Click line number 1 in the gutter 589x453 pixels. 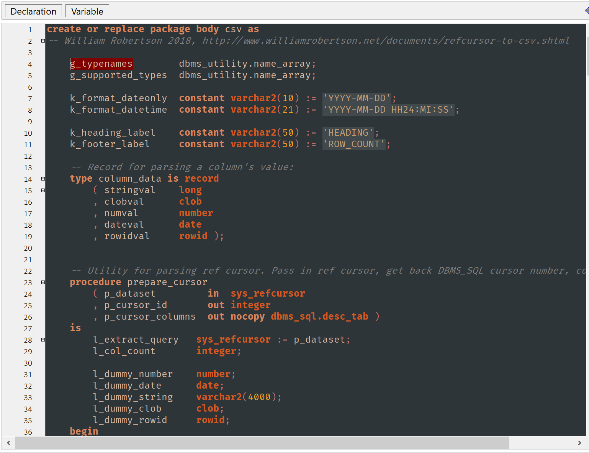point(29,30)
